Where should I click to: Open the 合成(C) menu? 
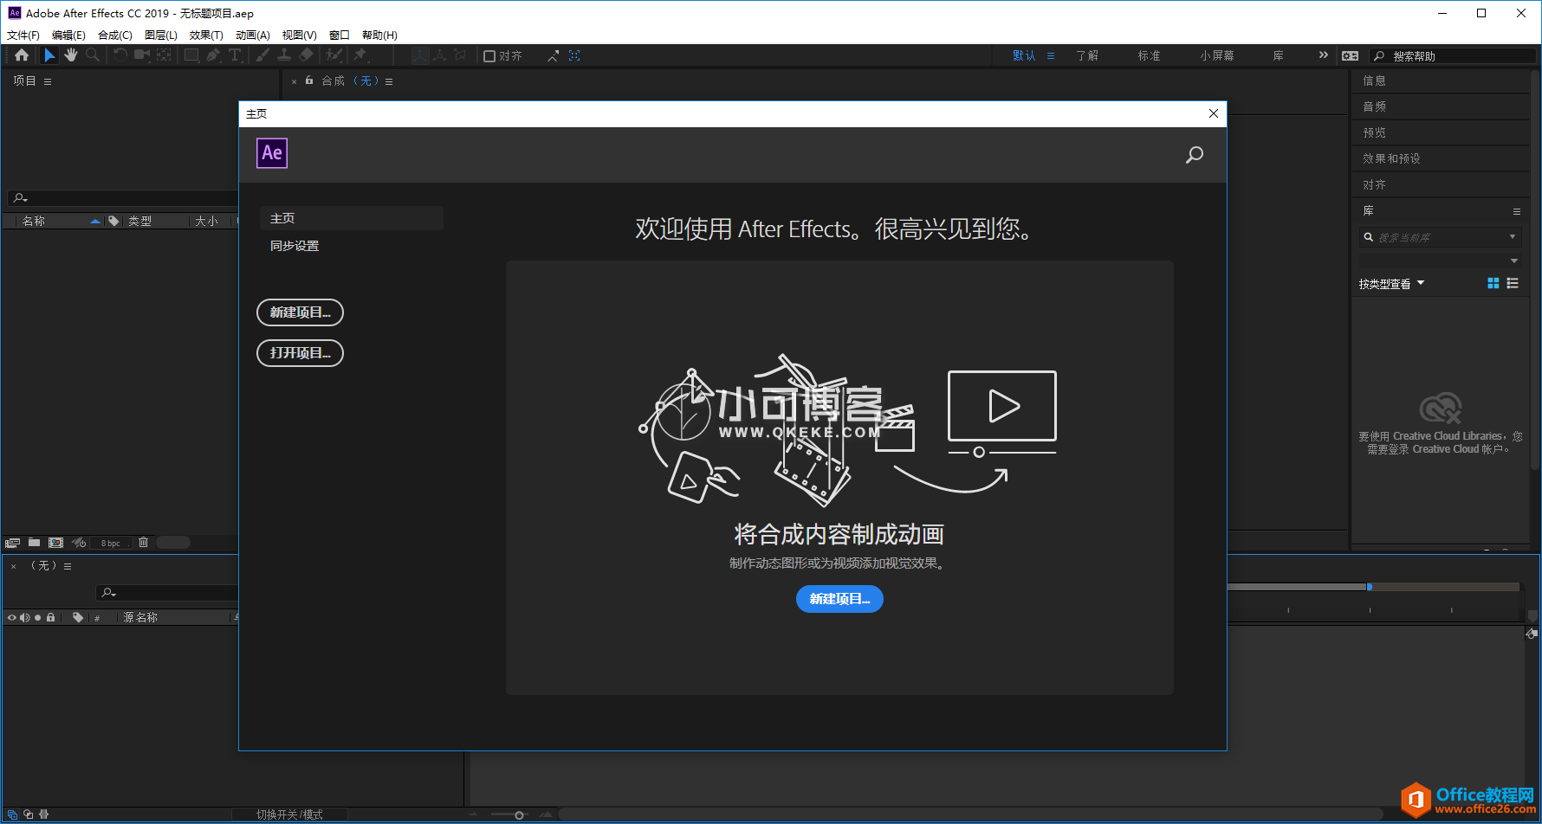115,35
